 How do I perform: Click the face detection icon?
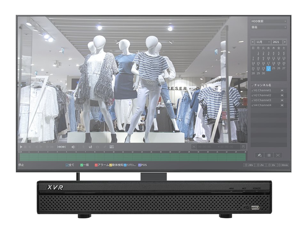(x=90, y=147)
